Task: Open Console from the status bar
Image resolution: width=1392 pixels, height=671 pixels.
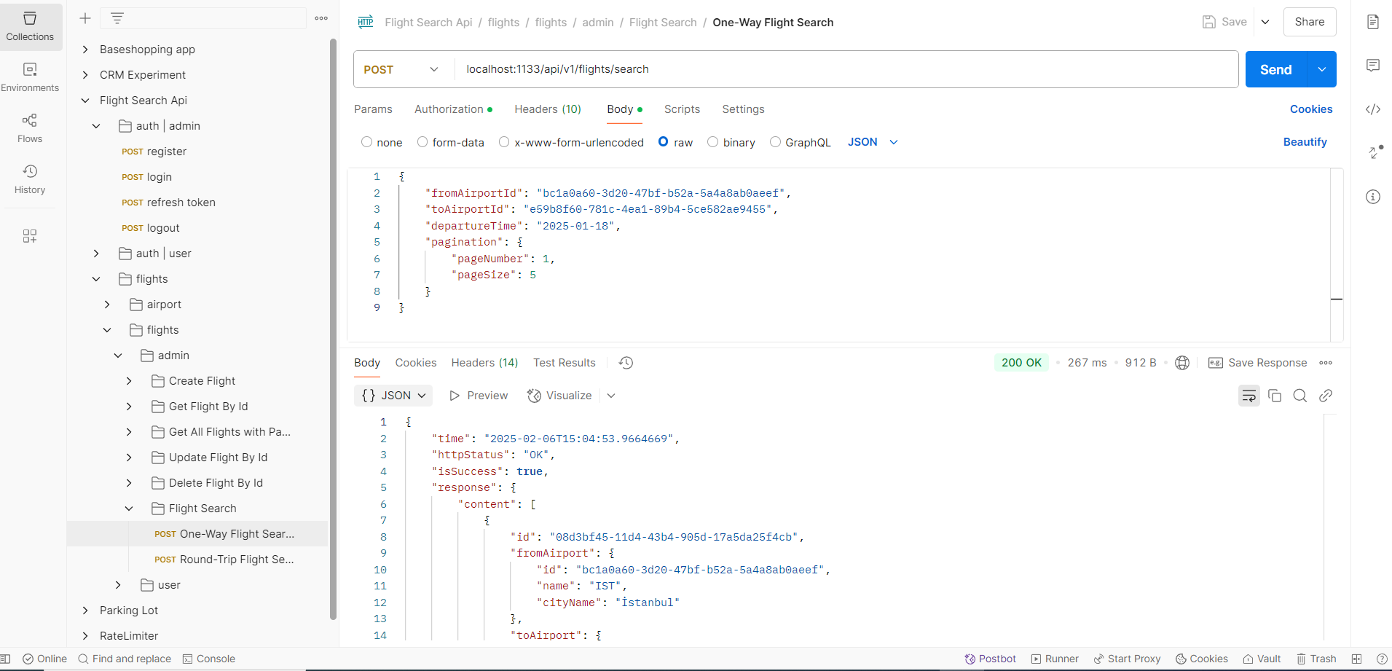Action: [209, 659]
